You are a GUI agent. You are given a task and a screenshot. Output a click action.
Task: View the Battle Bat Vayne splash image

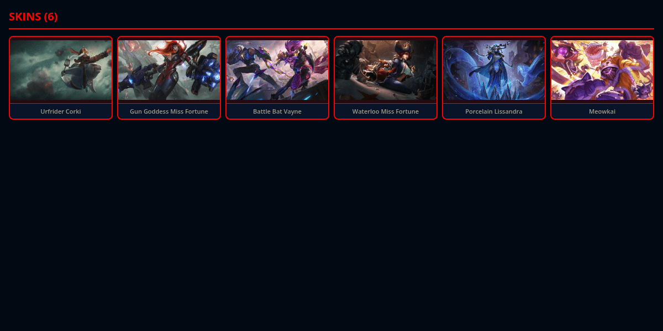coord(277,70)
